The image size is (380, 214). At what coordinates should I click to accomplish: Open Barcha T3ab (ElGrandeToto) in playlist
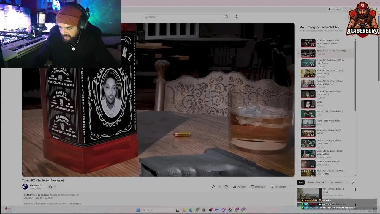click(326, 114)
